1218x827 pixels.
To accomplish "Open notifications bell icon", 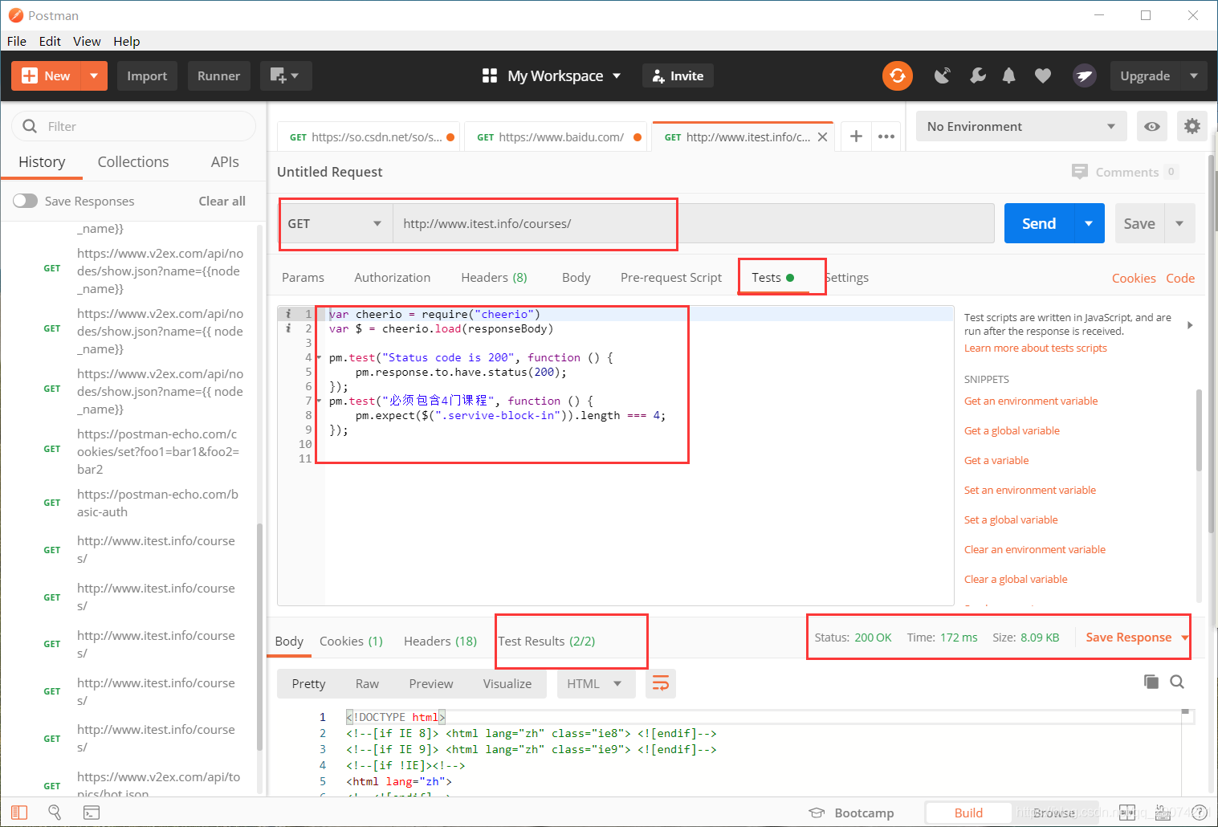I will coord(1009,75).
